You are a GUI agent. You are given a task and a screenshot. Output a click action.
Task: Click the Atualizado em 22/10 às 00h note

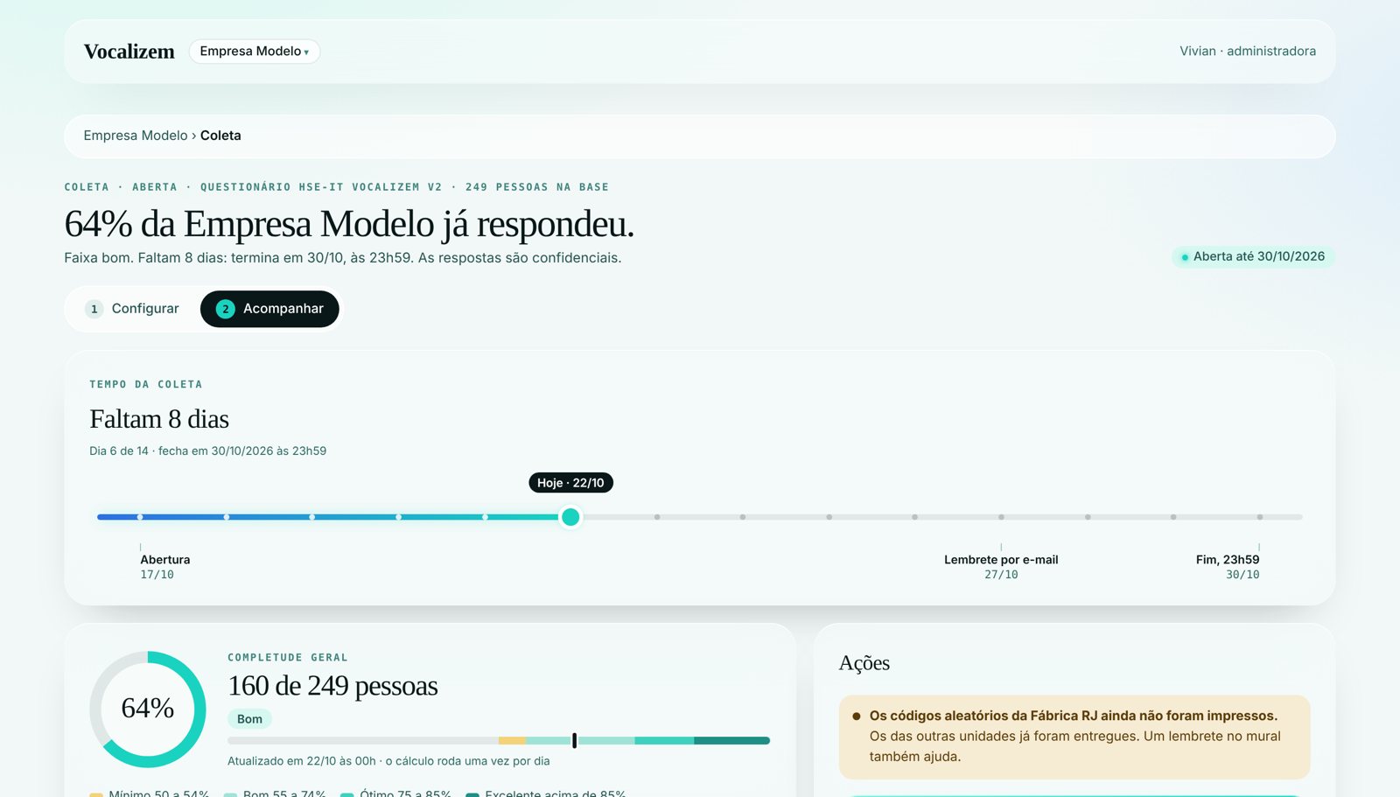pos(388,761)
